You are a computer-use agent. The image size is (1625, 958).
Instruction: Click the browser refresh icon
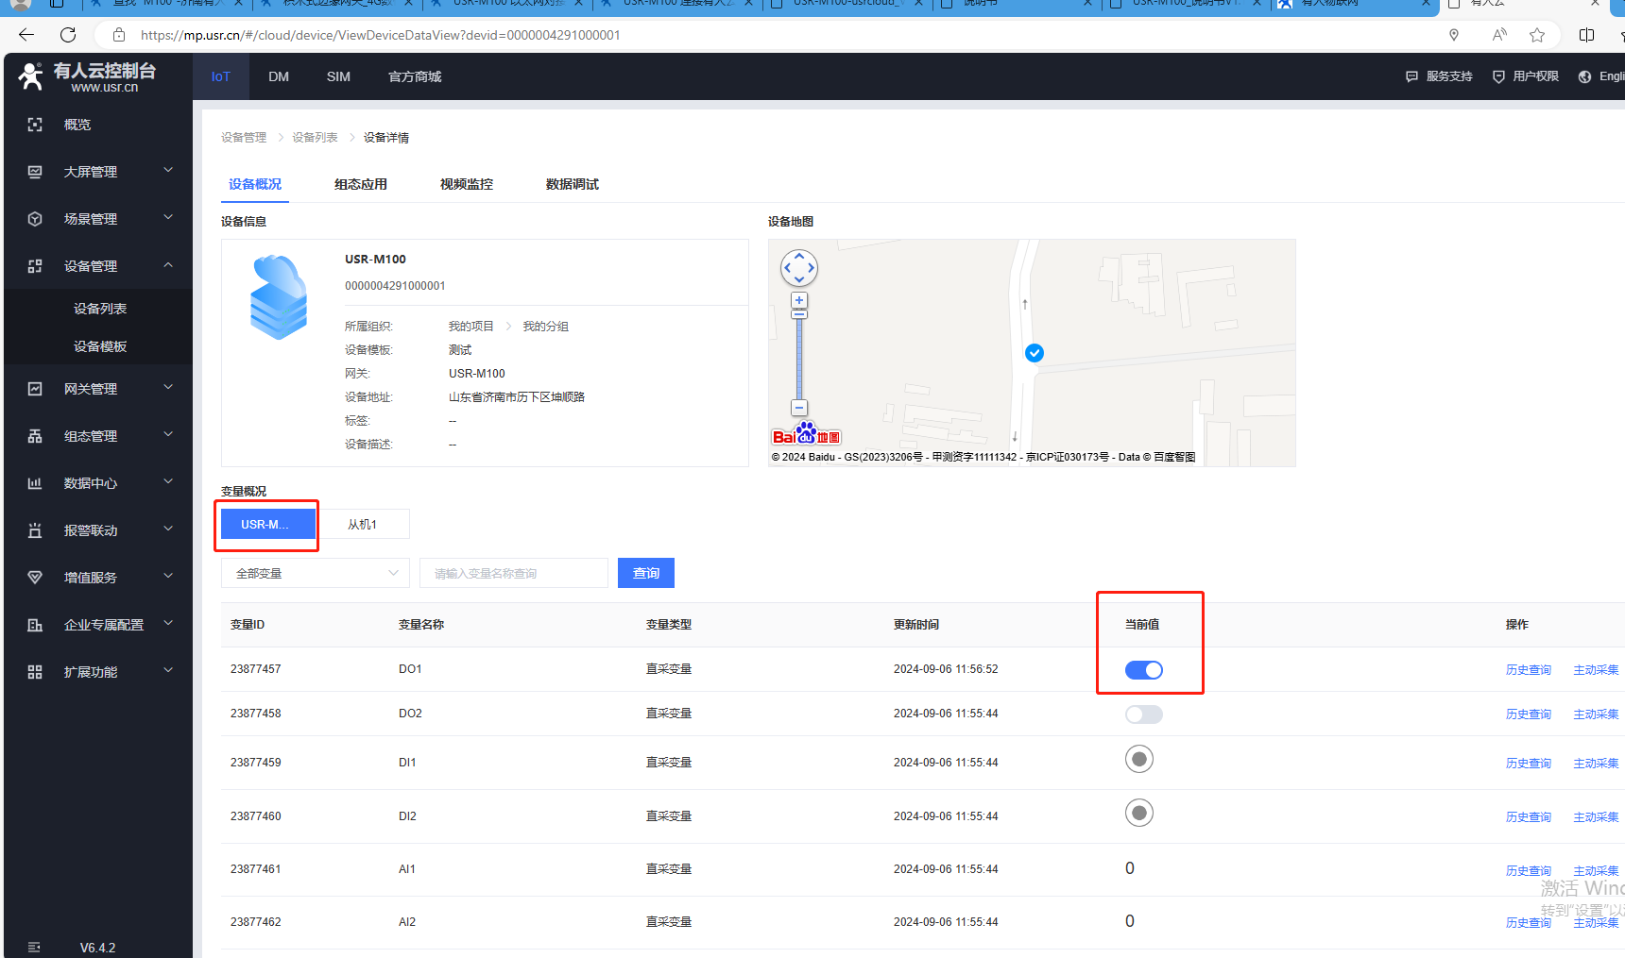pyautogui.click(x=68, y=35)
